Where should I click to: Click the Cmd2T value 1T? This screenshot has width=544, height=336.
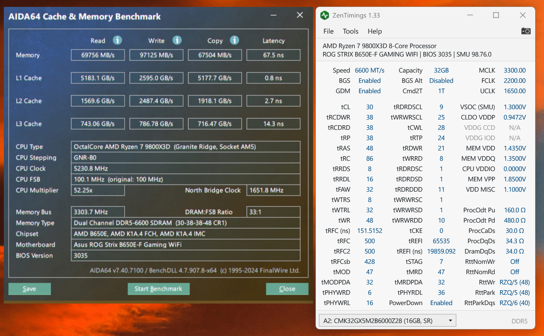click(x=441, y=91)
